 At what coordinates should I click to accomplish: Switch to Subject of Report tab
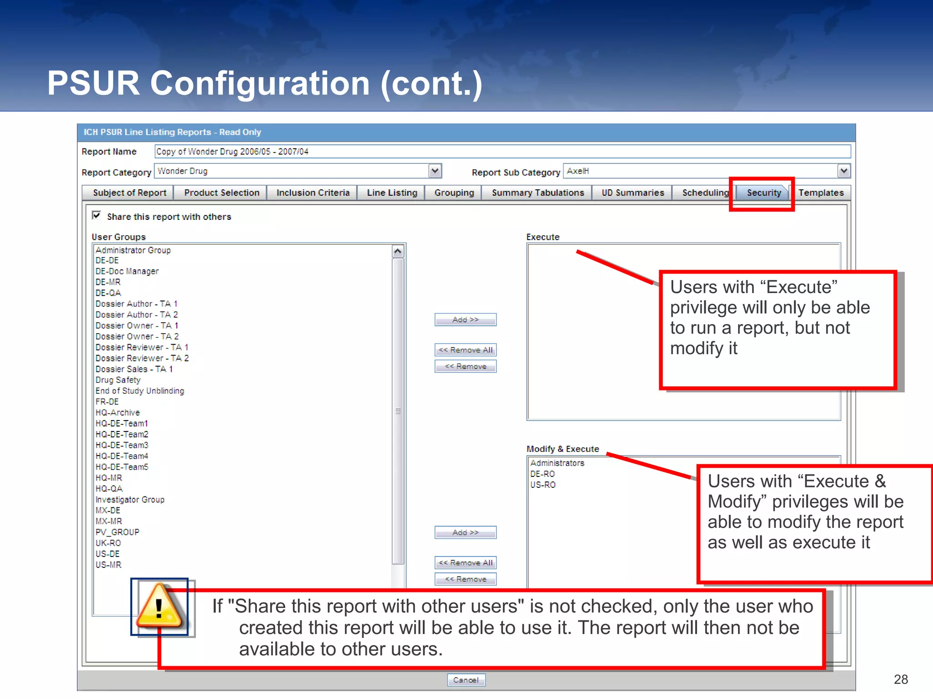tap(129, 192)
